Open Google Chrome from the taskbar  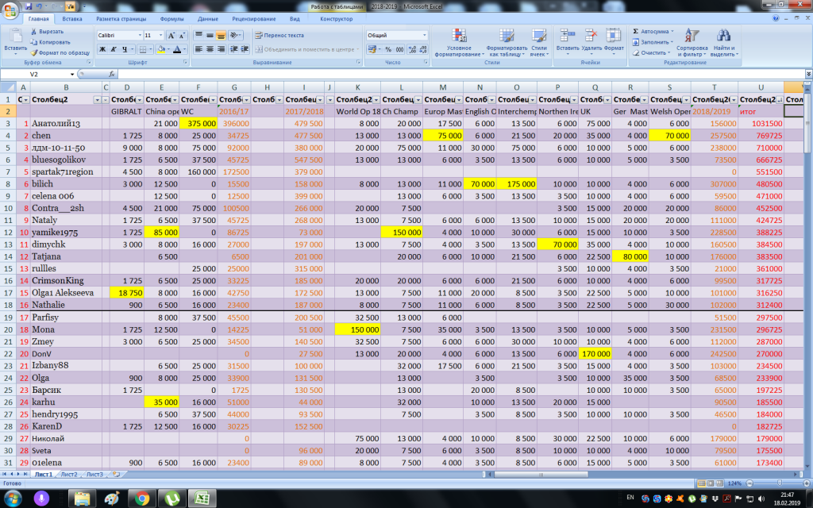142,498
